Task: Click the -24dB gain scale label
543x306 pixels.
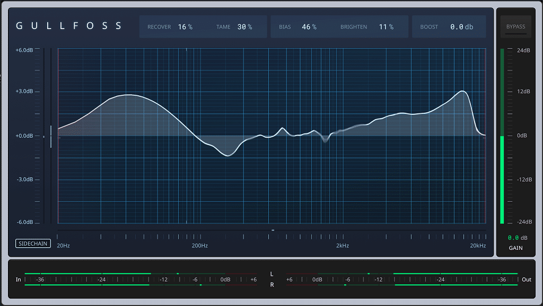Action: point(524,222)
